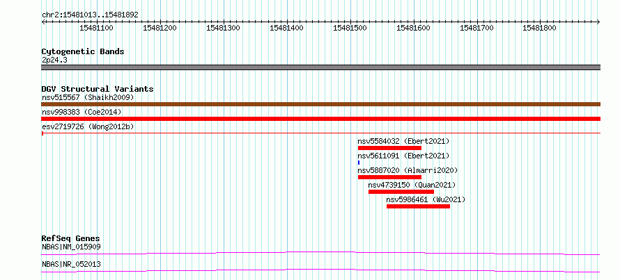
Task: Click the left arrow of the ruler
Action: [x=43, y=22]
